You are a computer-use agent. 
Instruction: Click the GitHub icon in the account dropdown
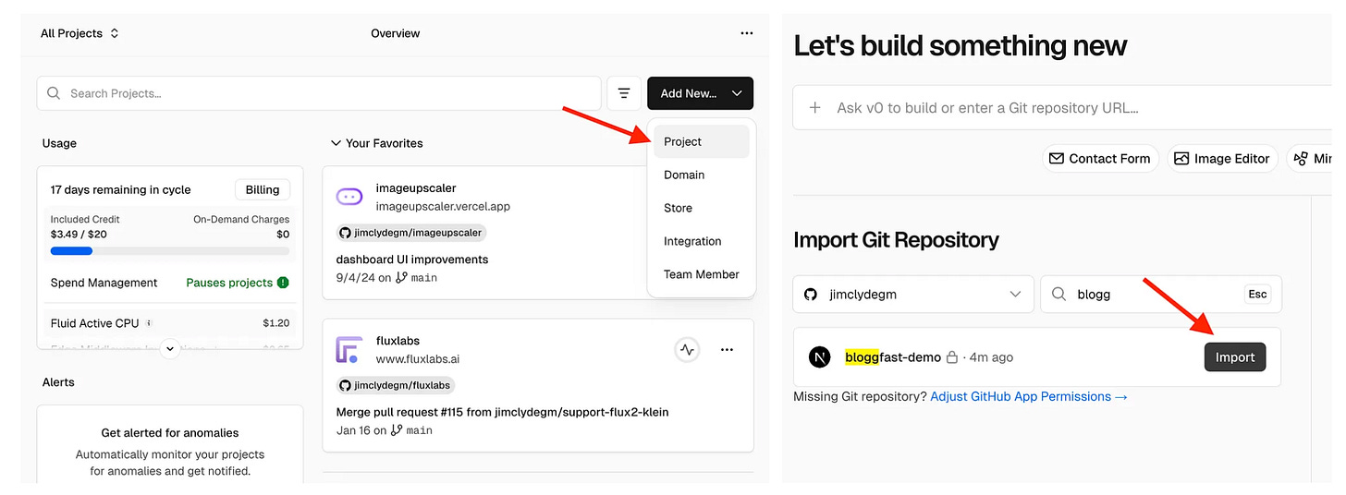pos(811,295)
